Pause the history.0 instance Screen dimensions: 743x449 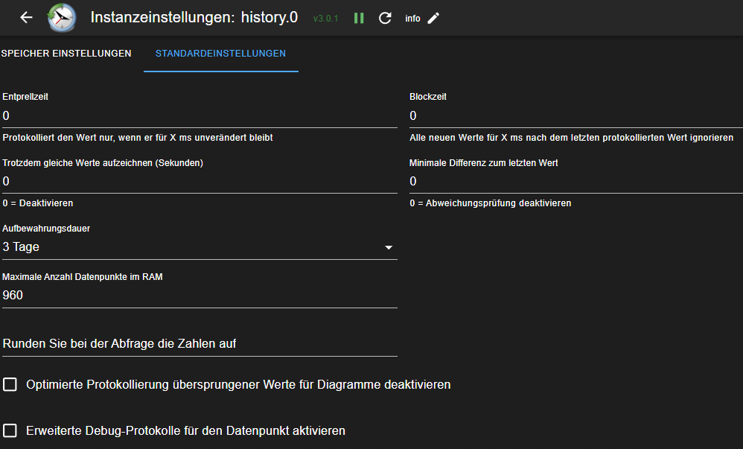tap(359, 18)
